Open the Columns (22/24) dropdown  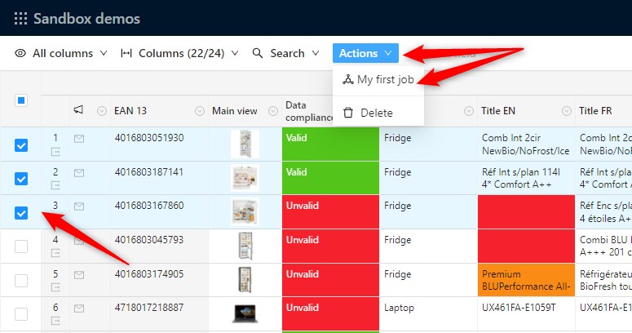pos(179,53)
